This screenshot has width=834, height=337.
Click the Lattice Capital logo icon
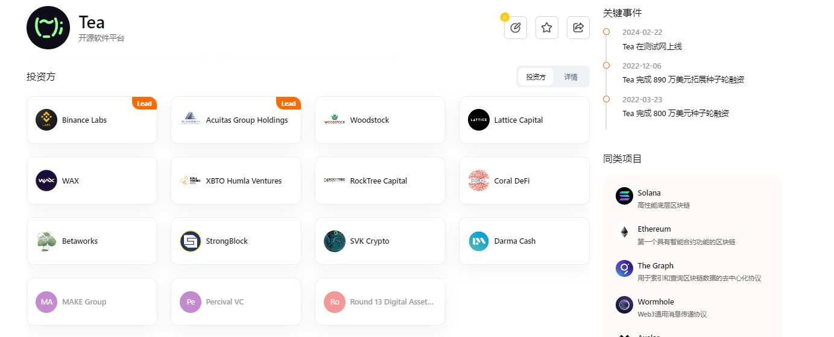tap(479, 120)
